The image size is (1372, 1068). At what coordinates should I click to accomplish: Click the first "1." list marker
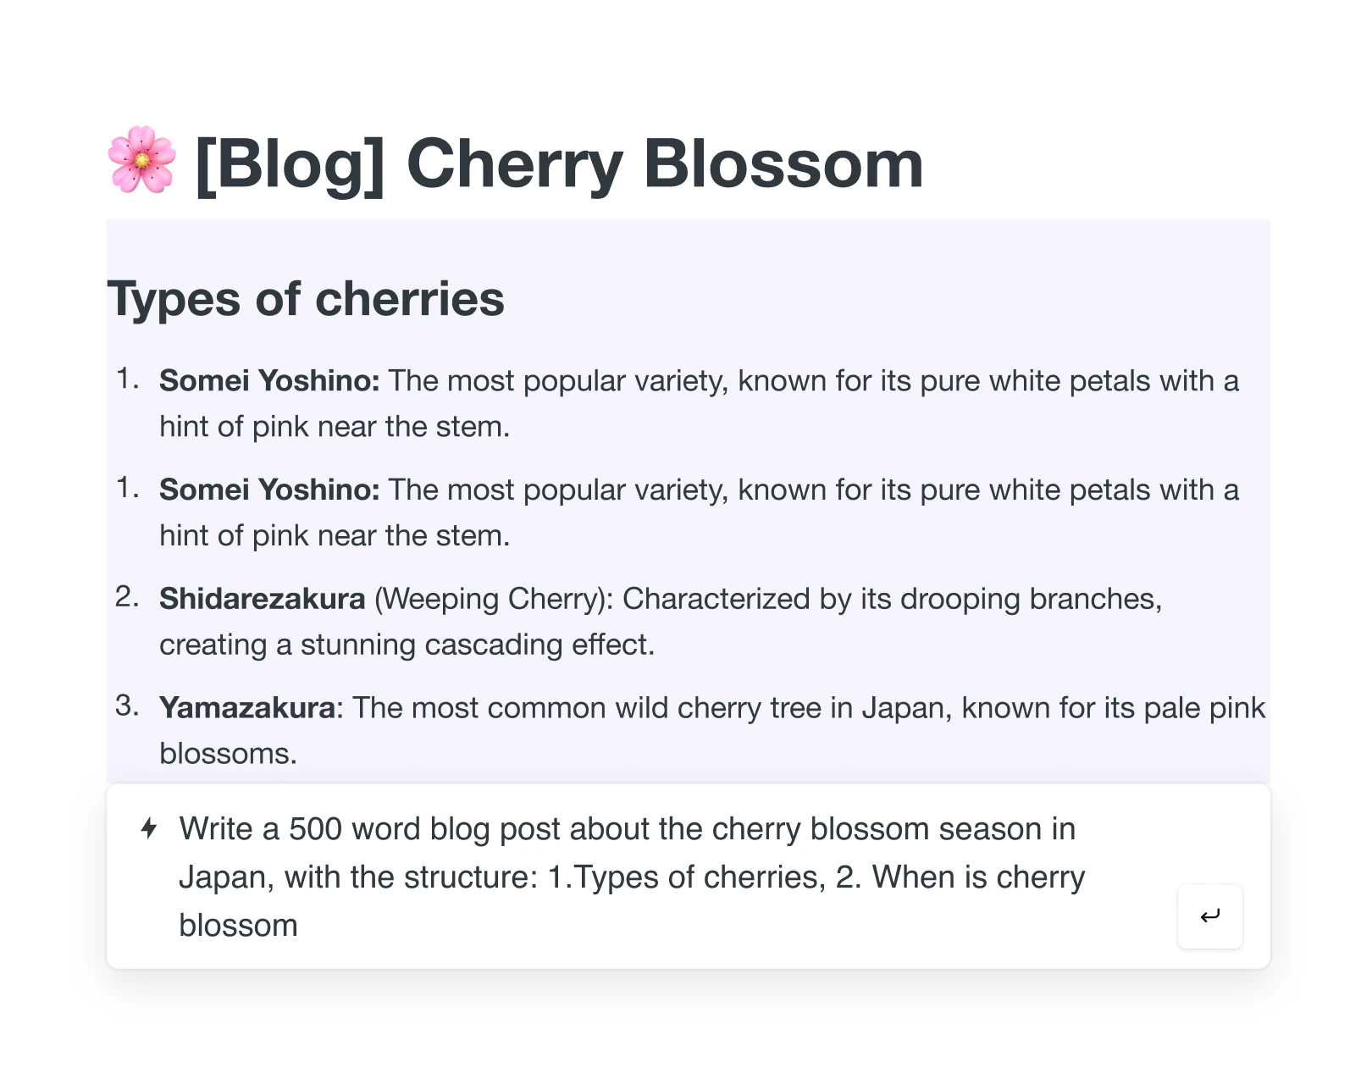click(128, 379)
